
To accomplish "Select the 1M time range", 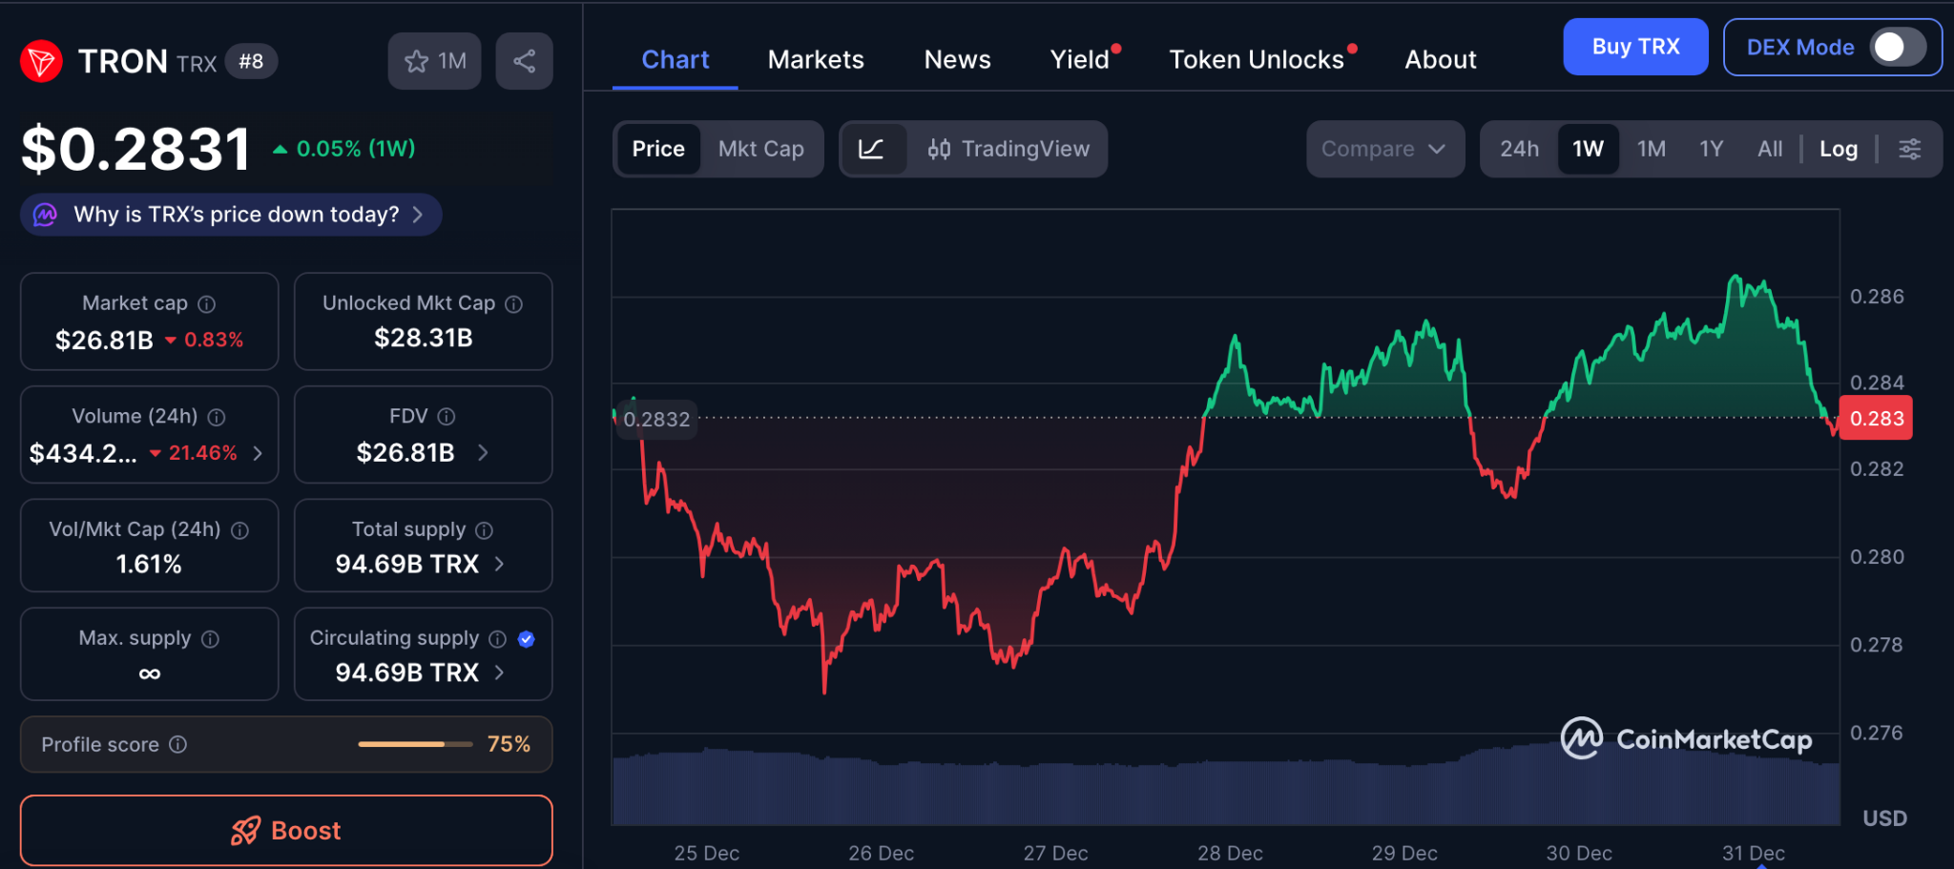I will point(1651,149).
